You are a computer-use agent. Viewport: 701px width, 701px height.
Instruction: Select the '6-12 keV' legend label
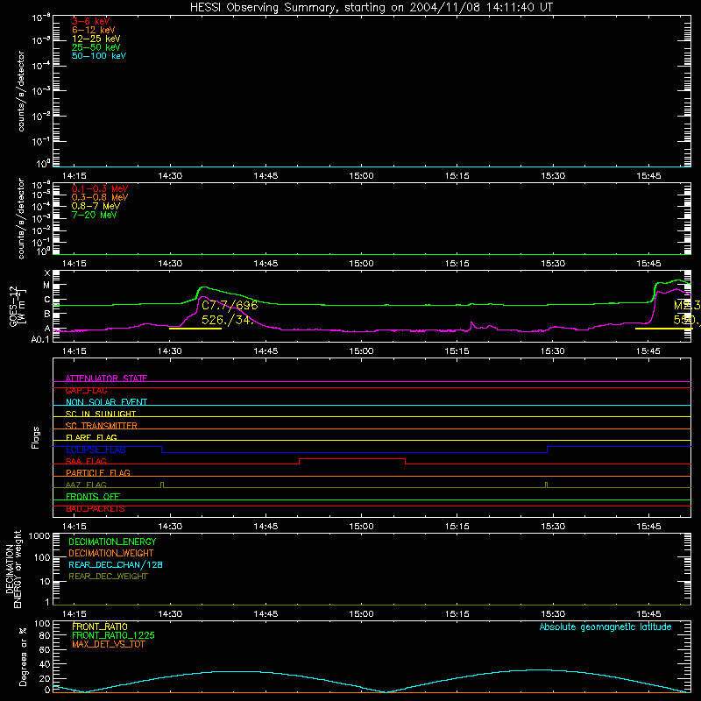pyautogui.click(x=94, y=30)
